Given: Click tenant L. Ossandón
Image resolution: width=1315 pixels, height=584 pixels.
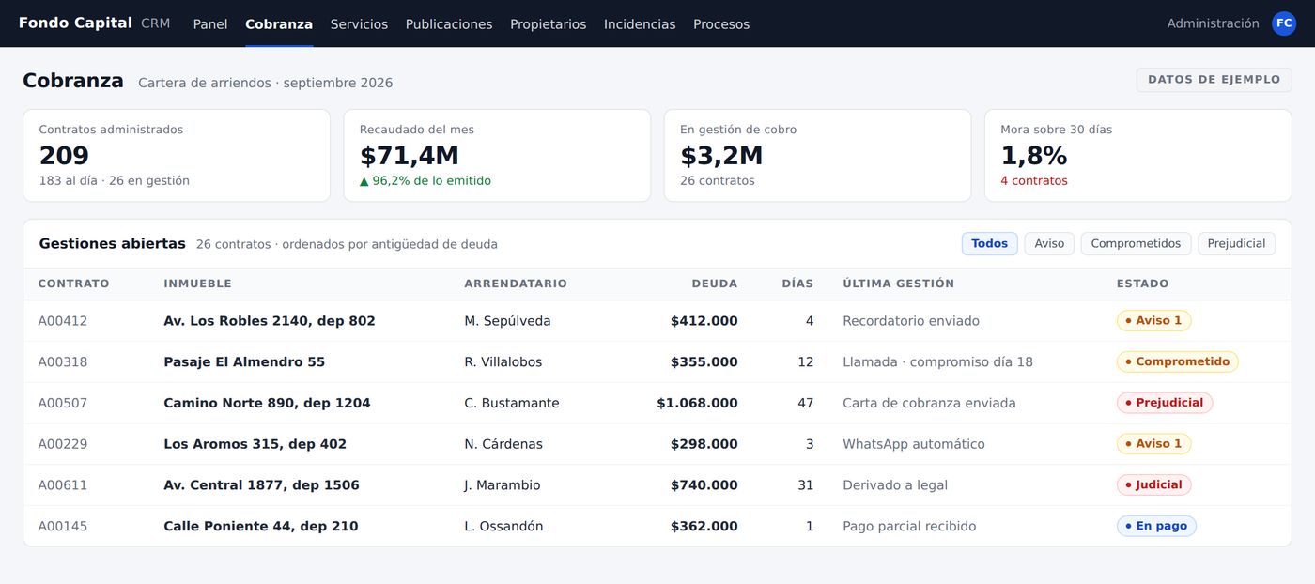Looking at the screenshot, I should [503, 527].
